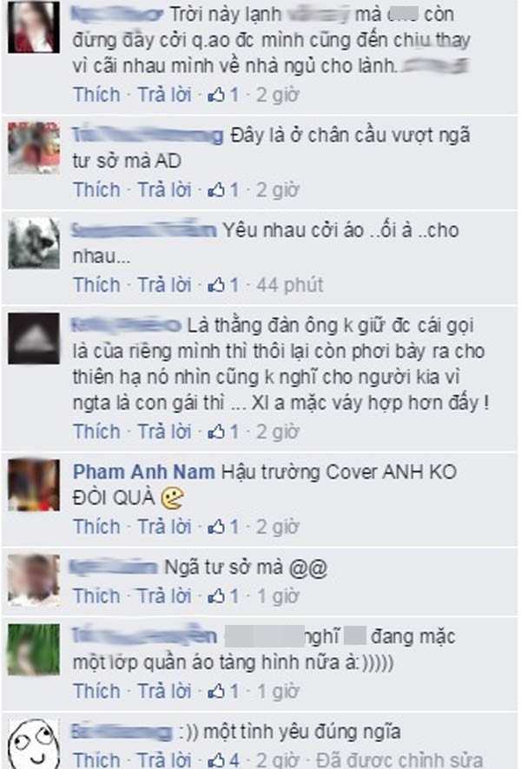The height and width of the screenshot is (769, 521).
Task: Click the "Đã được chỉnh sửa" edit-history link
Action: (399, 760)
